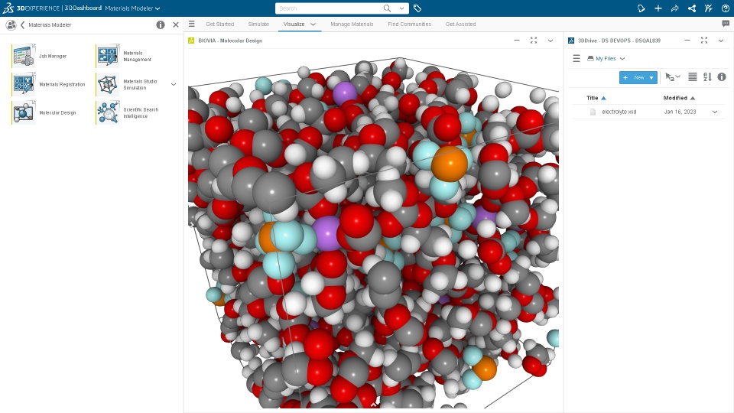This screenshot has width=734, height=413.
Task: Switch to the Simulate tab
Action: 258,24
